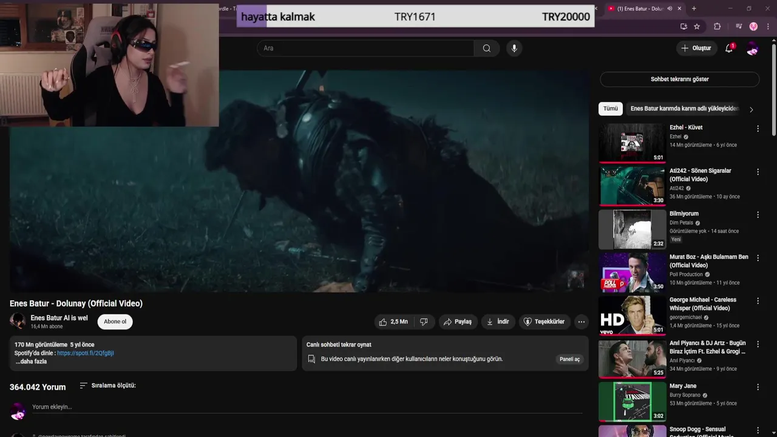This screenshot has height=437, width=777.
Task: Click the Dim Petals channel name
Action: (x=681, y=223)
